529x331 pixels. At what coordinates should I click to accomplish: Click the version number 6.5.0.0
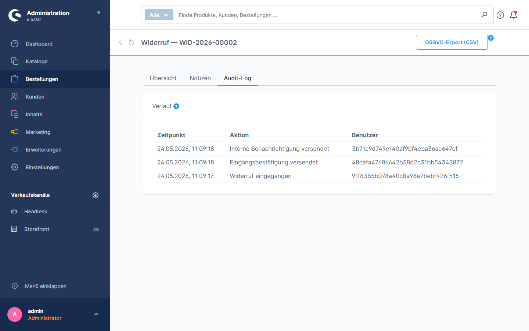[34, 19]
